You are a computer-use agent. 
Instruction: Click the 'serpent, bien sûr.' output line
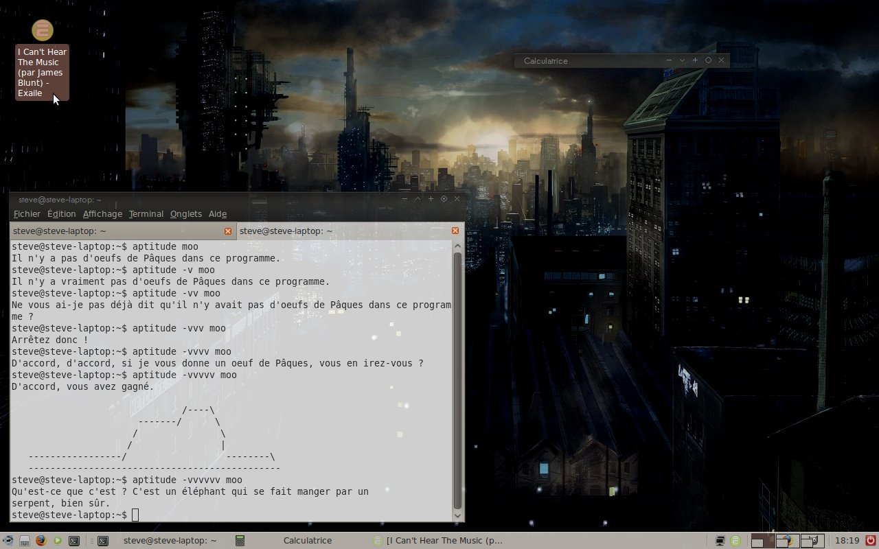coord(61,503)
